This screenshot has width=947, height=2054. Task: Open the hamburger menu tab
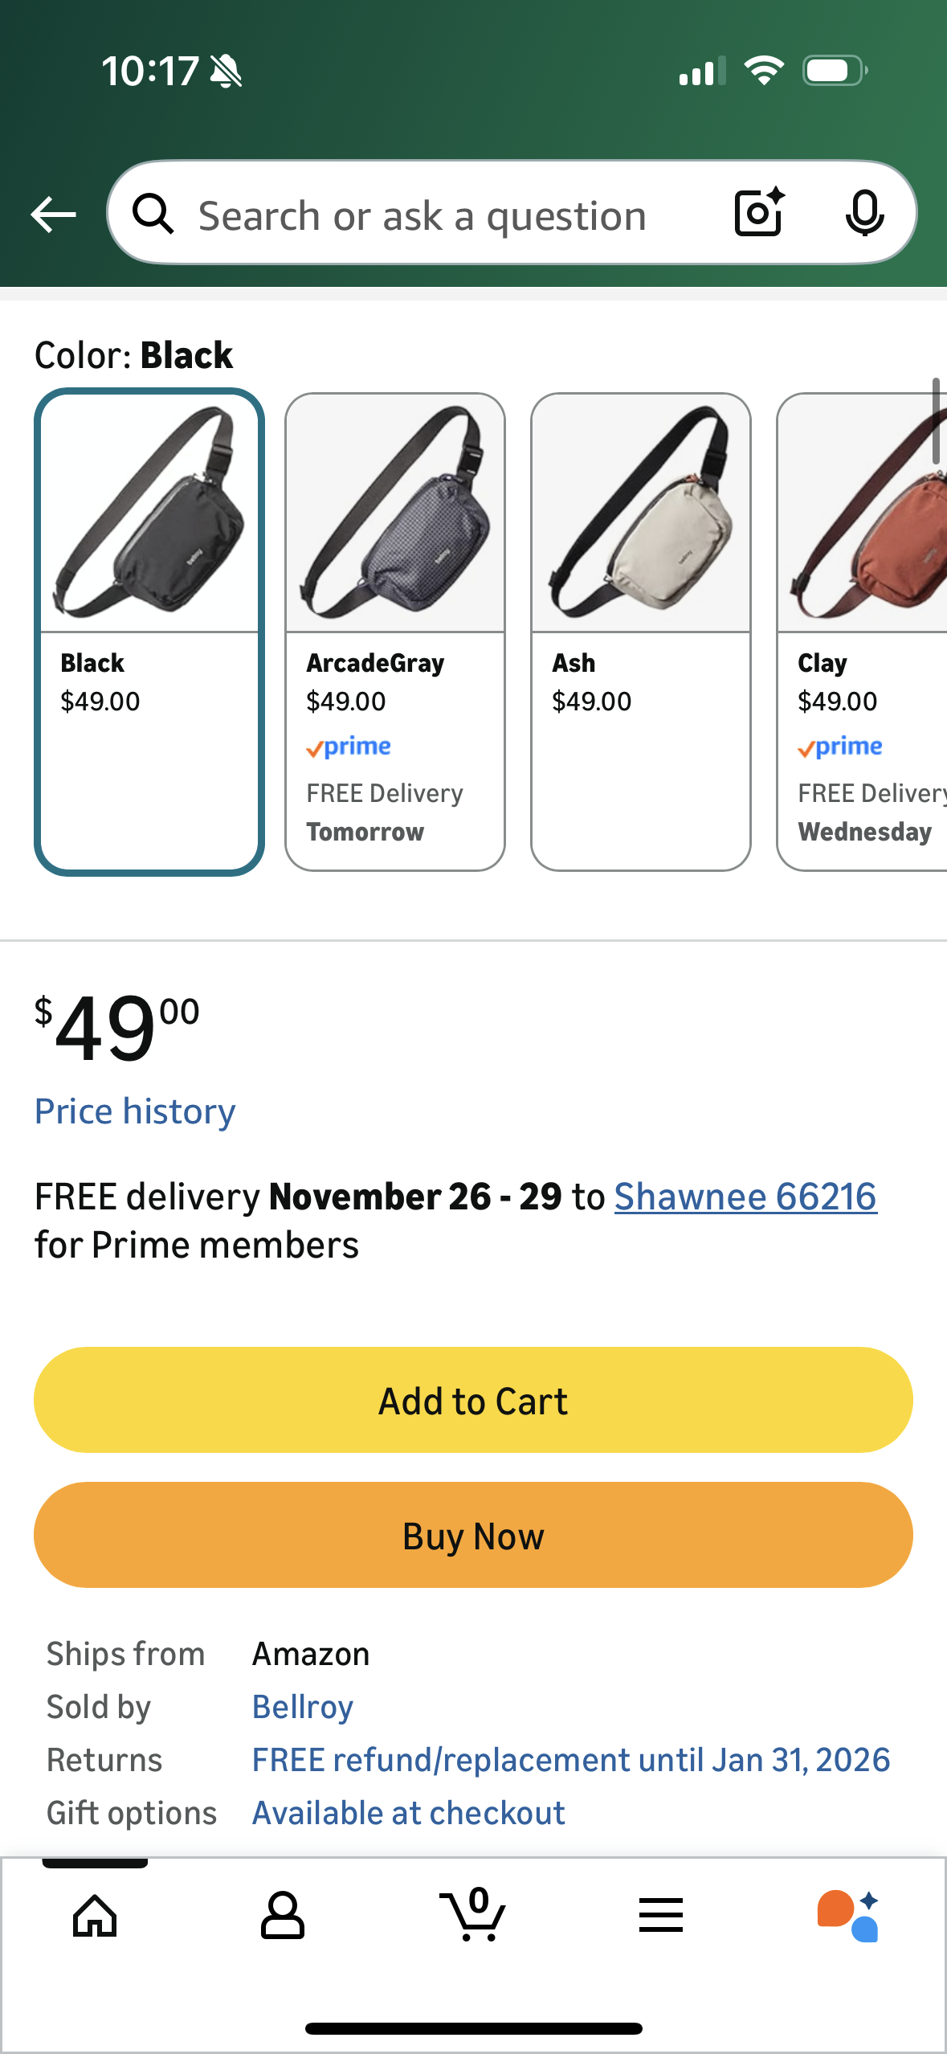661,1915
